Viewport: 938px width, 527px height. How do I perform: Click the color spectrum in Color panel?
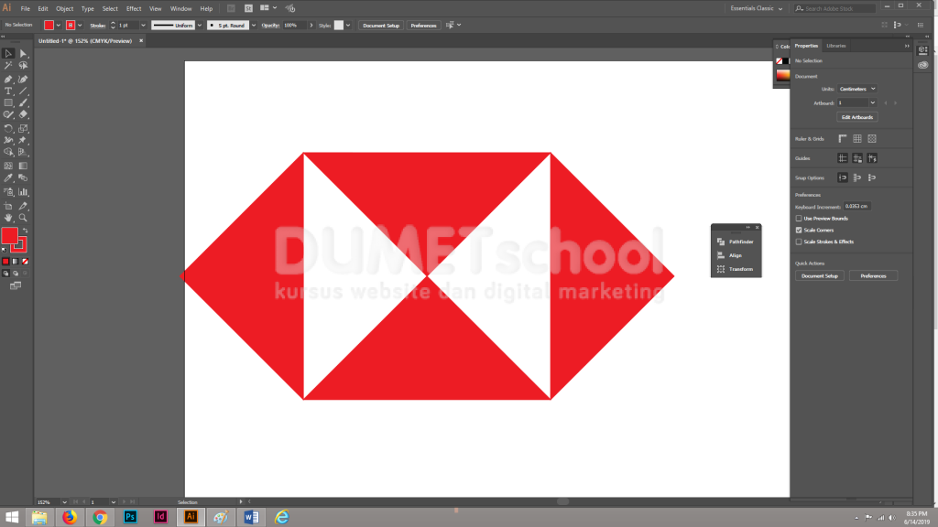[783, 75]
